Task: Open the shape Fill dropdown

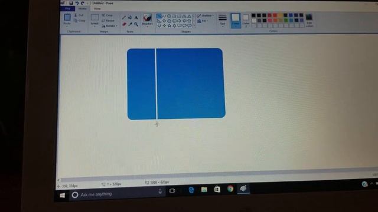Action: tap(203, 21)
